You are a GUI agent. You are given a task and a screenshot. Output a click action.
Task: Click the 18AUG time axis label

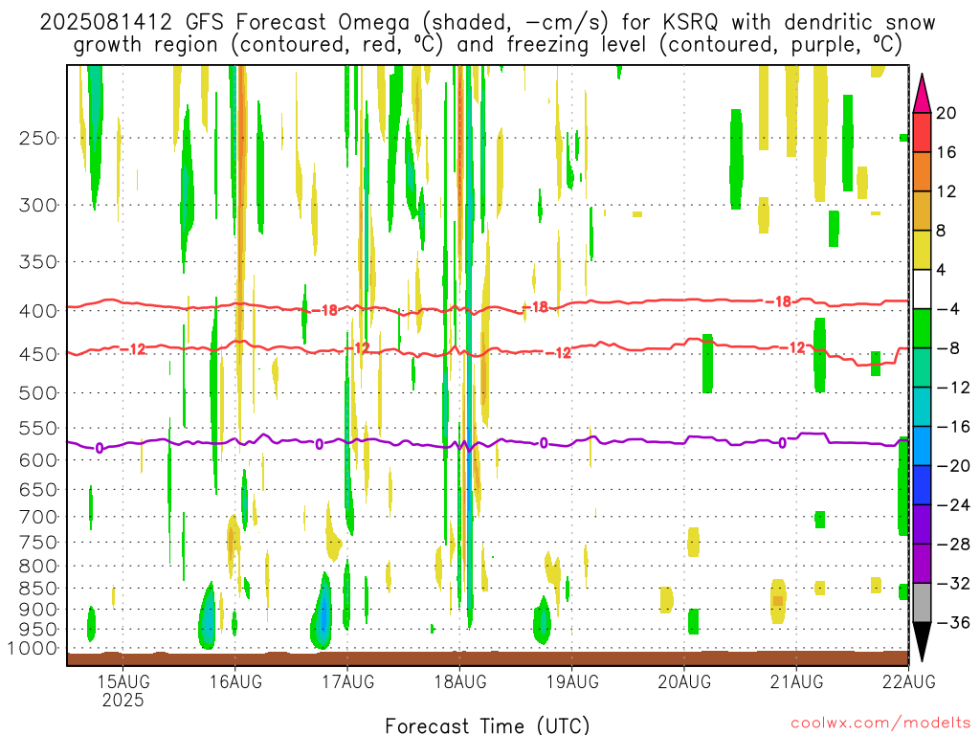[460, 681]
